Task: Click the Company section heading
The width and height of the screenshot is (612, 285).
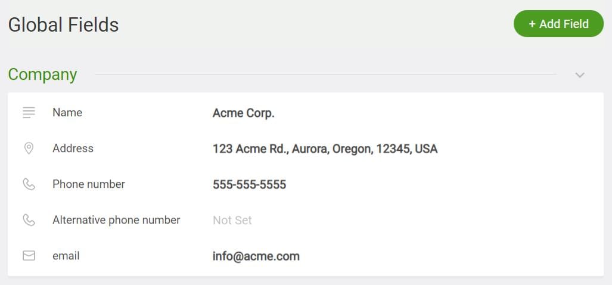Action: [42, 74]
